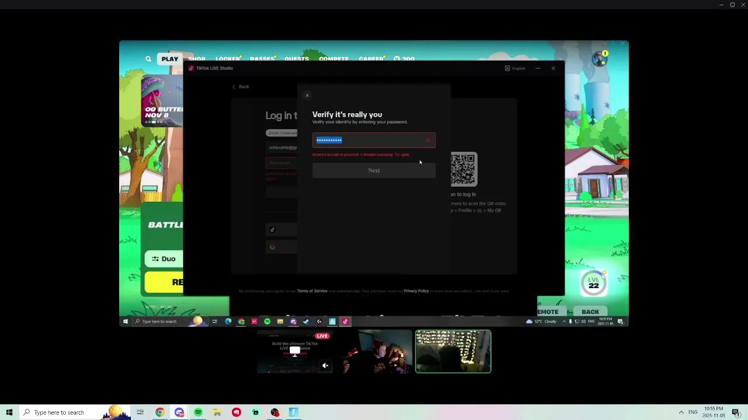The image size is (748, 420).
Task: Click the LVL 22 level badge
Action: [x=594, y=283]
